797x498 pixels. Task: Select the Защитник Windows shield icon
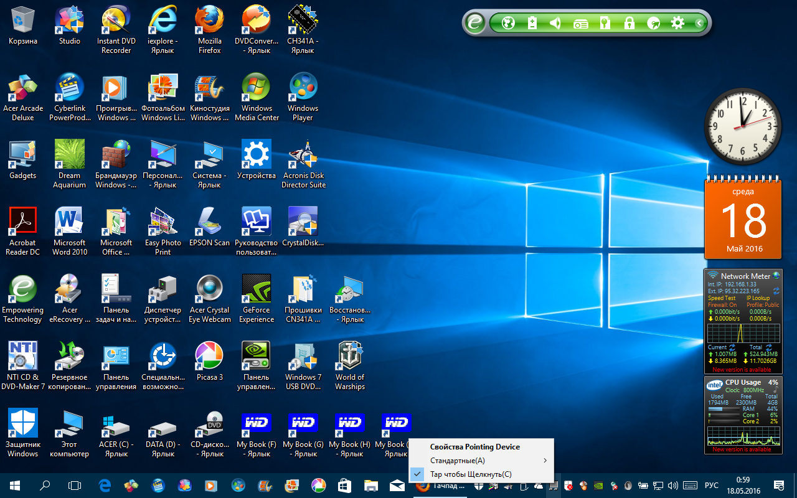[23, 433]
